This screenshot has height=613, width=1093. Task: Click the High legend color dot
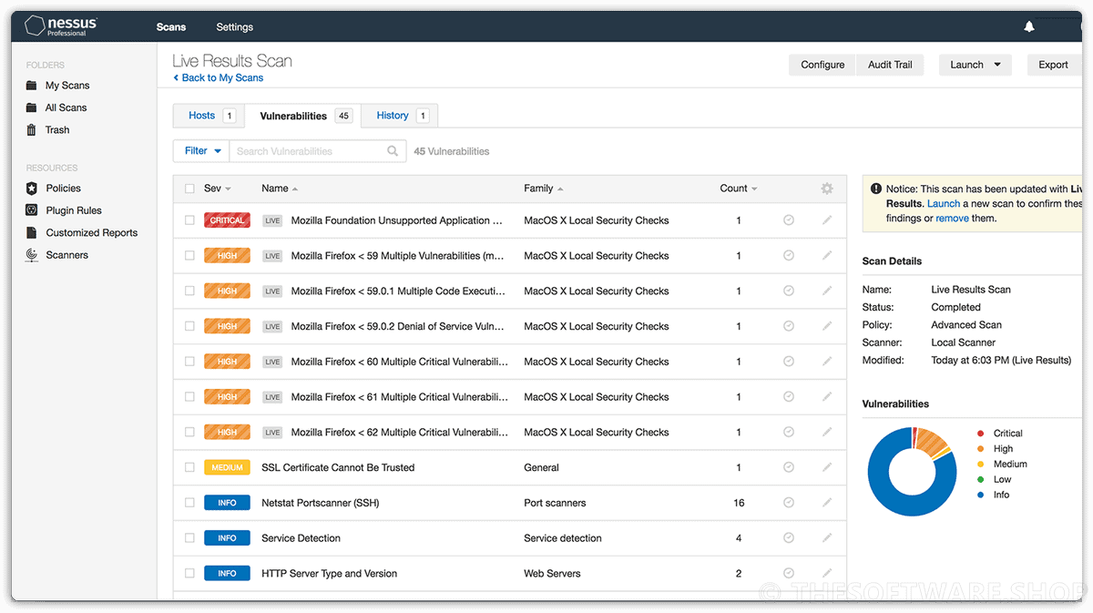click(980, 449)
